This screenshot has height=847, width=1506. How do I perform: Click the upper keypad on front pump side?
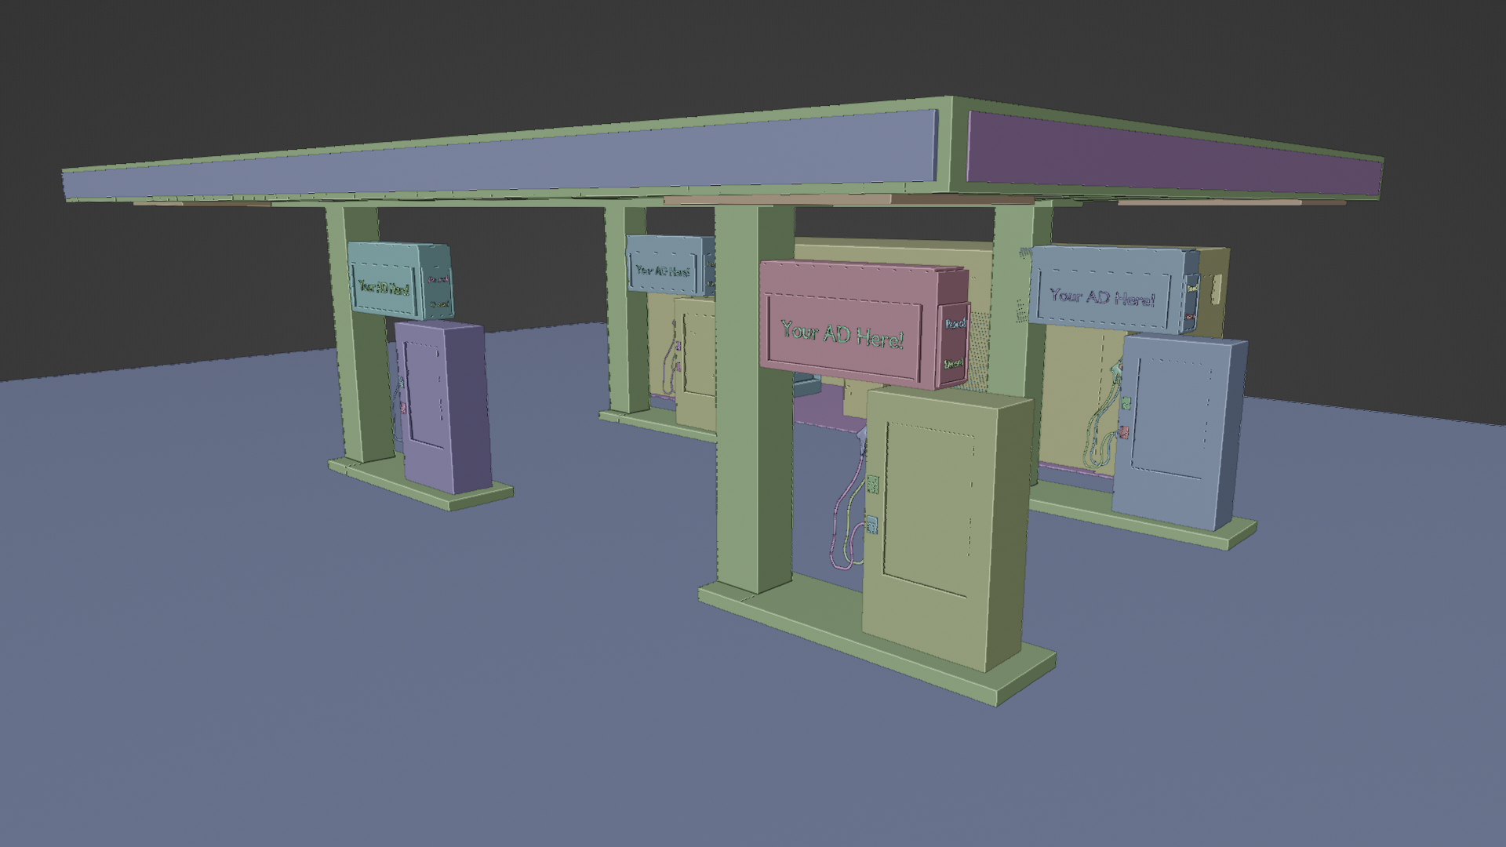(871, 485)
